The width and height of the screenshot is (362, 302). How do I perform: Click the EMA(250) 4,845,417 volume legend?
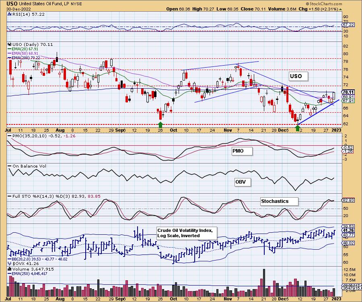tap(27, 273)
